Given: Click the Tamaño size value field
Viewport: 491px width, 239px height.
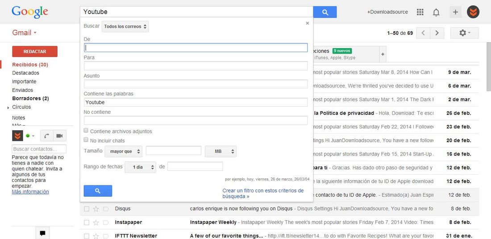Looking at the screenshot, I should tap(174, 150).
